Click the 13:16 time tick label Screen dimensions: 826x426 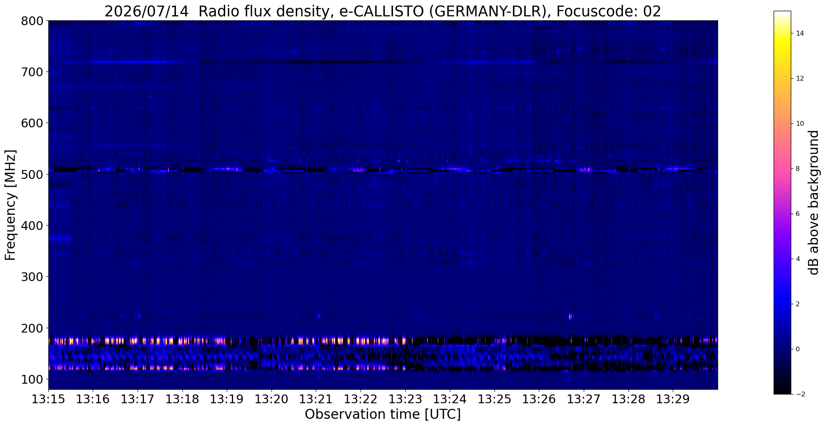[x=93, y=399]
